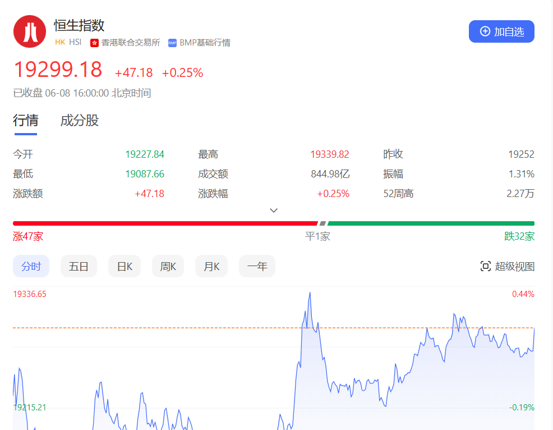Switch to the 成分股 tab
Viewport: 553px width, 430px height.
click(x=79, y=120)
